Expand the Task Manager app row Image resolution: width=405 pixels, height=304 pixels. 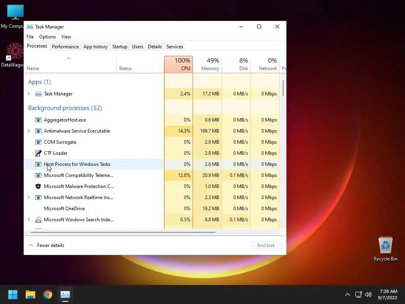point(28,94)
